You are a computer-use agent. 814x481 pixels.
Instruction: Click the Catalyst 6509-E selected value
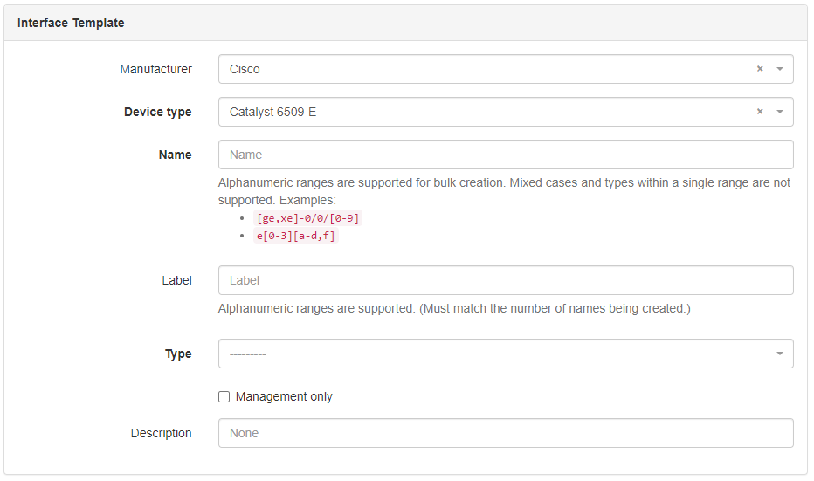coord(272,112)
